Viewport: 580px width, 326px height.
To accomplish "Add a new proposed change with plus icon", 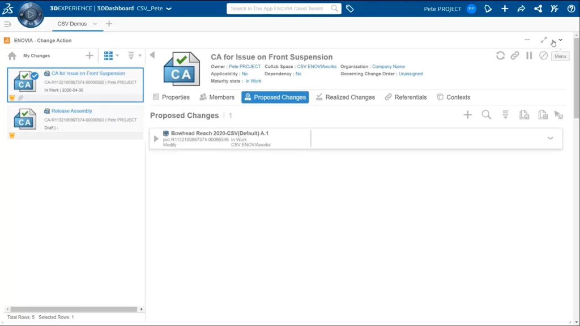I will point(467,115).
